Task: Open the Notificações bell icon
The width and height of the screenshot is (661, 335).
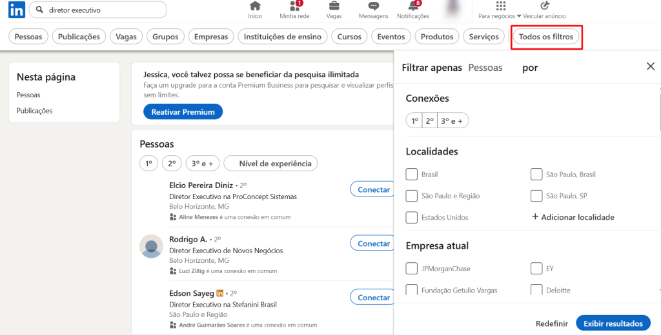Action: (x=413, y=6)
